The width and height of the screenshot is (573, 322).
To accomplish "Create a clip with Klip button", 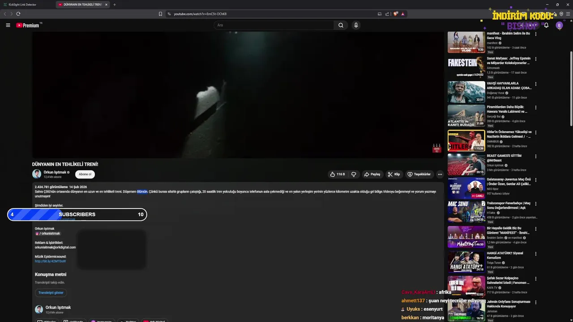I will pyautogui.click(x=394, y=174).
